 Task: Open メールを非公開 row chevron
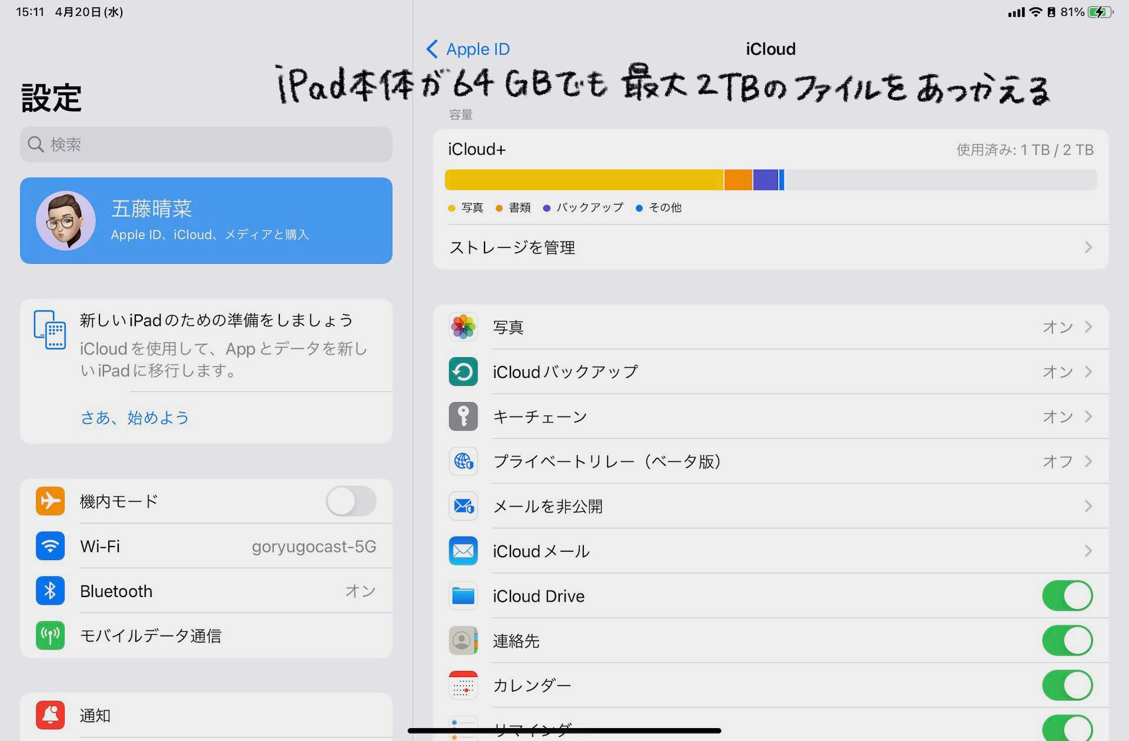(x=1088, y=506)
